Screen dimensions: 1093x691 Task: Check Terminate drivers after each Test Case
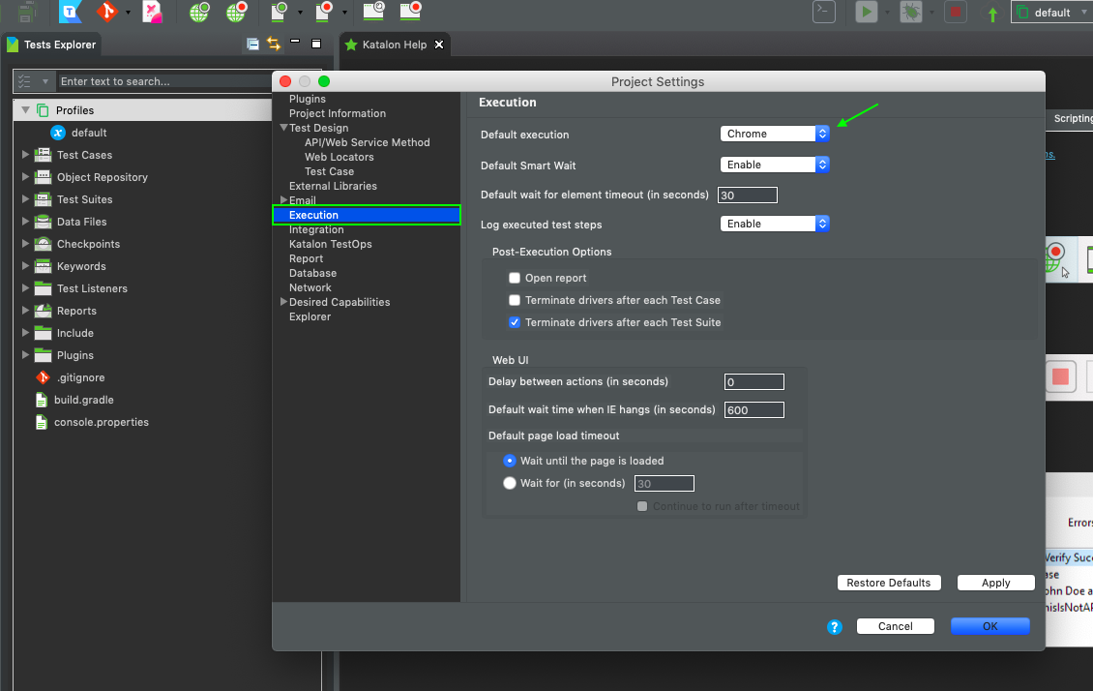click(x=515, y=301)
